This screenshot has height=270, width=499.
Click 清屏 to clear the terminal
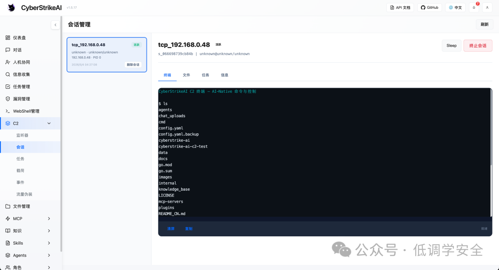(x=171, y=228)
